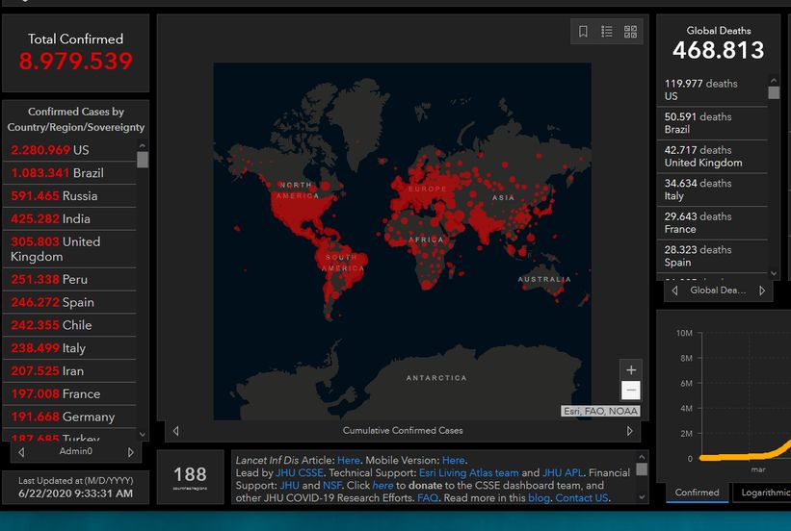This screenshot has height=531, width=791.
Task: Zoom out on the map with minus button
Action: click(631, 390)
